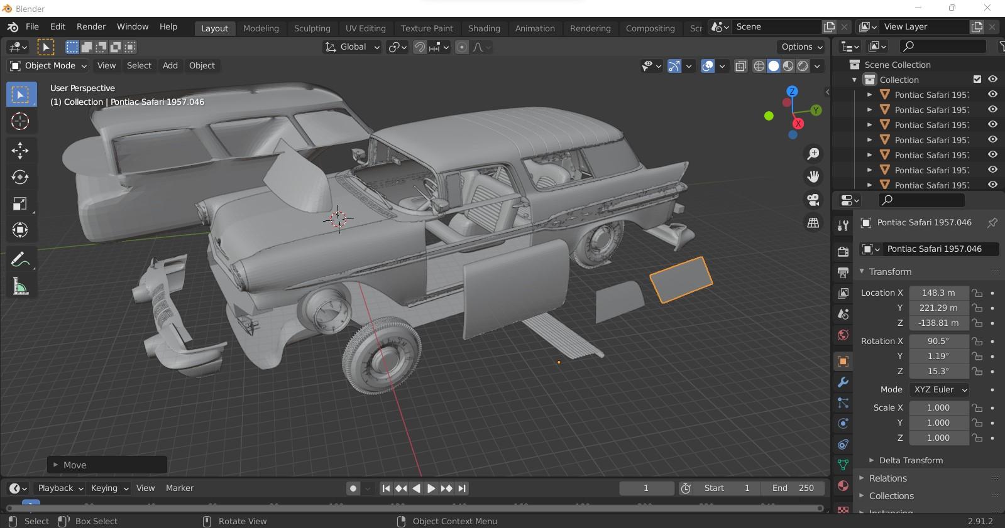Viewport: 1005px width, 528px height.
Task: Select the Measure ruler tool
Action: pyautogui.click(x=20, y=287)
